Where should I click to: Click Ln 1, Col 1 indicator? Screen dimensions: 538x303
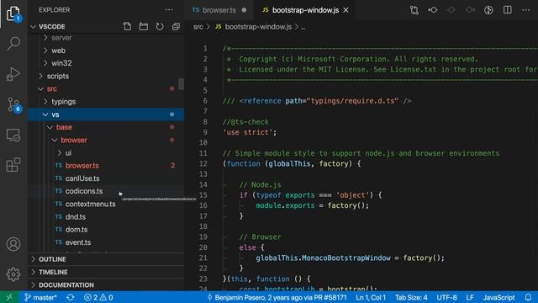click(x=371, y=297)
